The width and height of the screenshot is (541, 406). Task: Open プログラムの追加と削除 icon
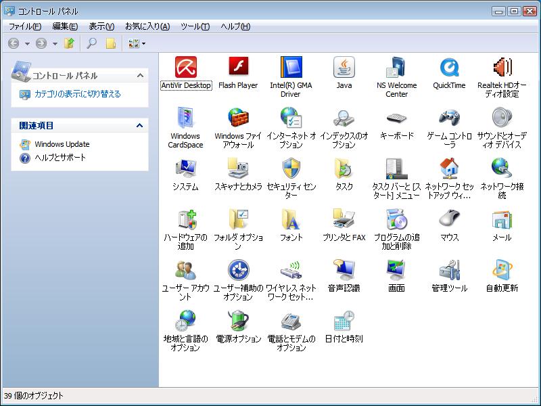[396, 219]
